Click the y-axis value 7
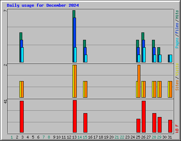181x141 pixels. coord(5,11)
